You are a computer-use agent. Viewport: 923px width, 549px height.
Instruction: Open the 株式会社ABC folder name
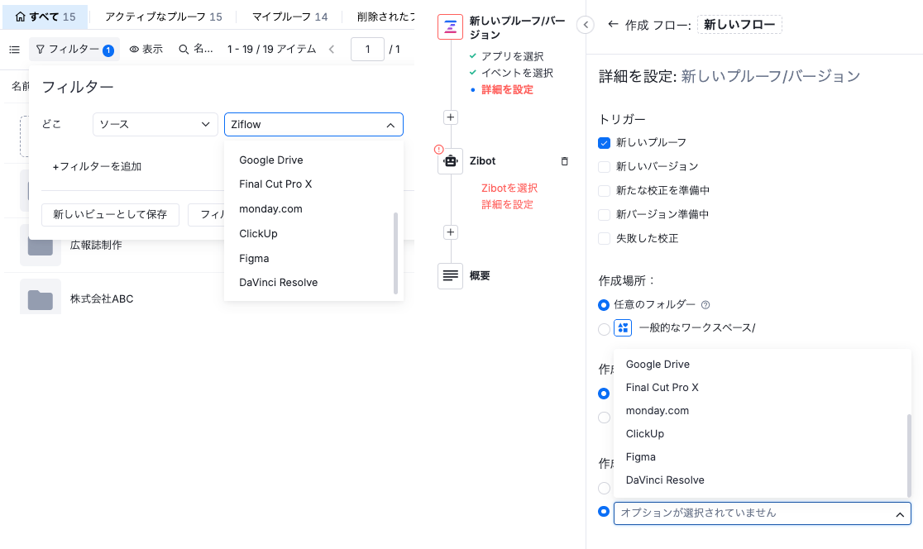tap(102, 299)
